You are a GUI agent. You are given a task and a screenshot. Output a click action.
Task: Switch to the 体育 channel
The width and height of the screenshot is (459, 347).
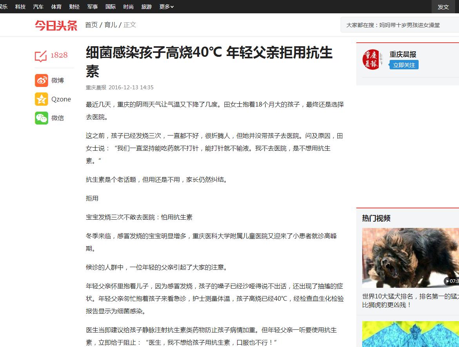[56, 6]
